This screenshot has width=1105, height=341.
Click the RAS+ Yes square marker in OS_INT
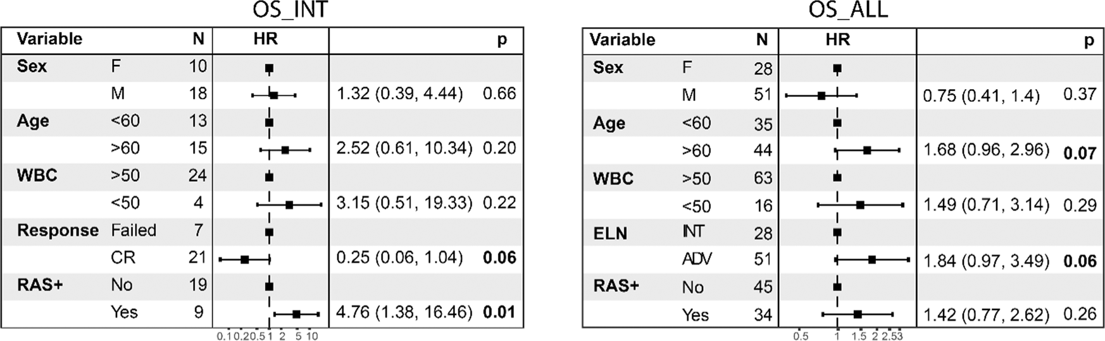click(x=296, y=314)
